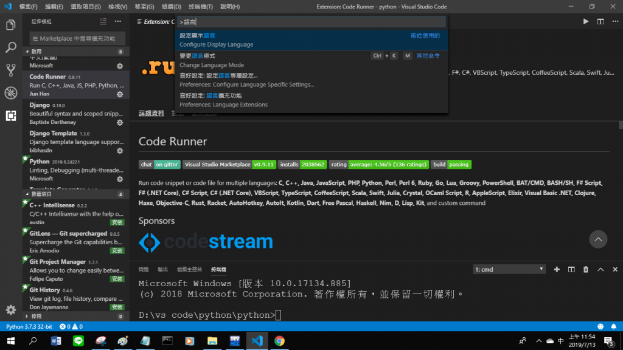This screenshot has width=623, height=350.
Task: Switch to the 輸出 output panel tab
Action: coord(163,269)
